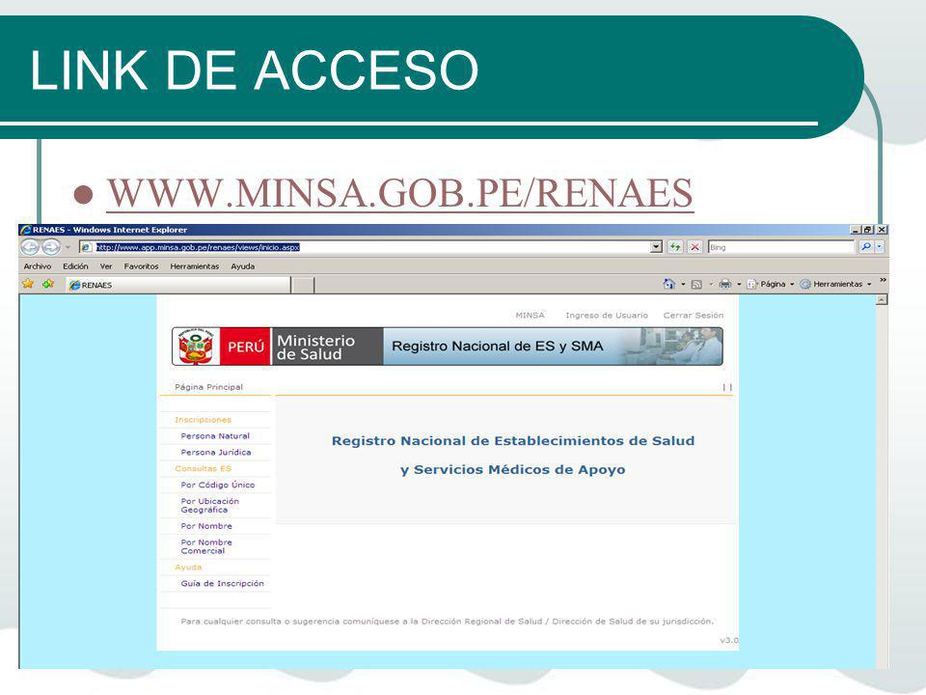This screenshot has height=695, width=926.
Task: Click the Ingreso de Usuario link
Action: click(x=607, y=316)
